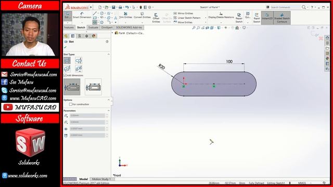The image size is (333, 187).
Task: Open the SOLIDWORKS Add-Ins tab
Action: tap(129, 28)
